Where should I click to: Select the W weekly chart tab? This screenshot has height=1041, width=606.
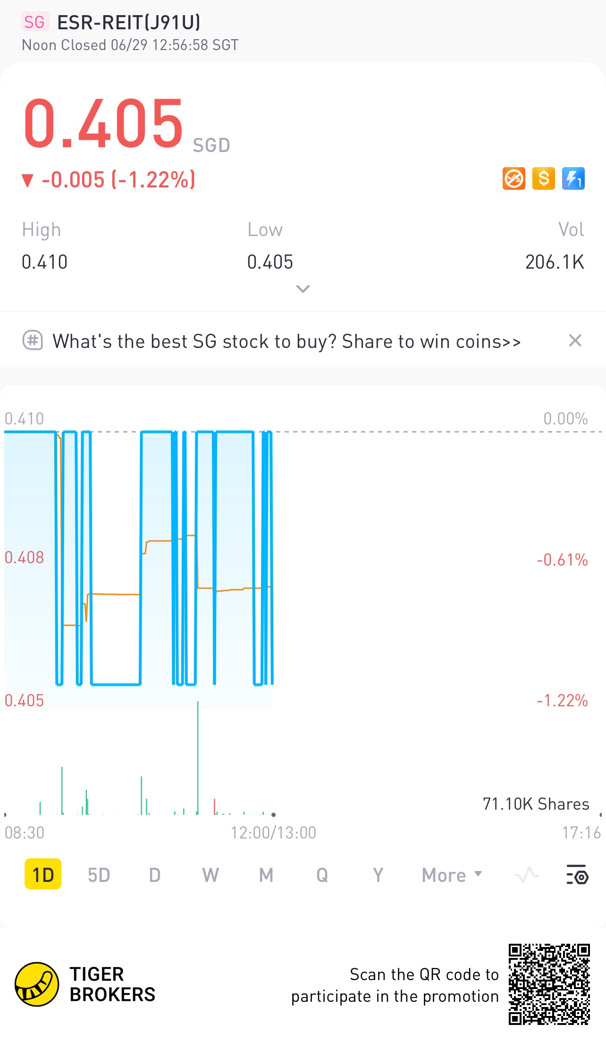[x=210, y=875]
